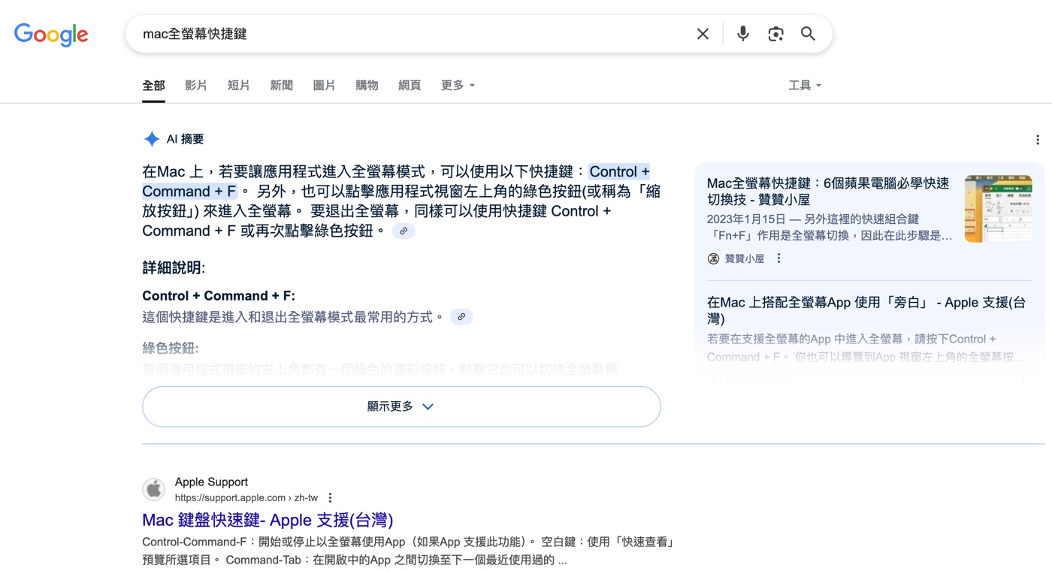Switch to the 新聞 tab

pyautogui.click(x=282, y=86)
